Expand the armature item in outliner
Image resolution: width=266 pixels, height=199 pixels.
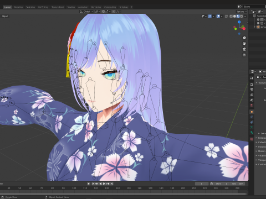(x=254, y=27)
